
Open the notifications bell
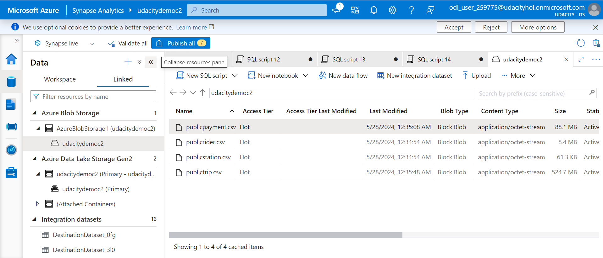(x=373, y=10)
